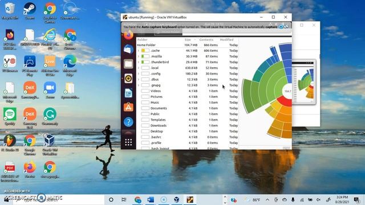
Task: Click the .cache yellow usage bar
Action: coord(145,51)
